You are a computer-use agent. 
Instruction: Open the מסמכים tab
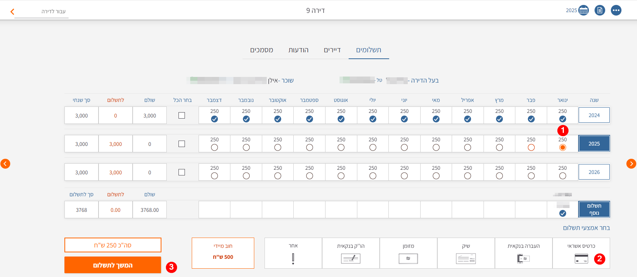tap(261, 50)
